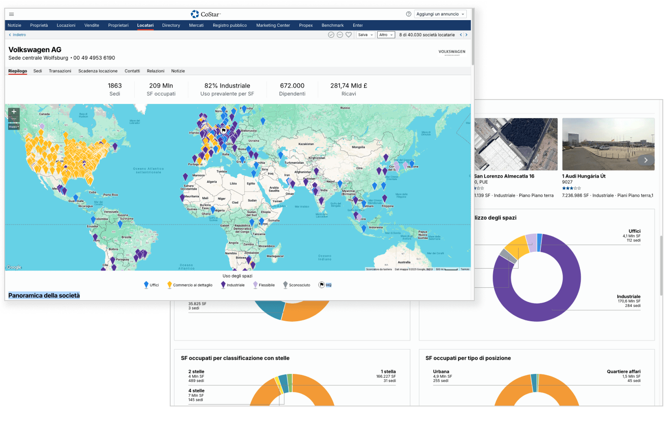Go to previous tenant company arrow
This screenshot has width=671, height=428.
[461, 35]
